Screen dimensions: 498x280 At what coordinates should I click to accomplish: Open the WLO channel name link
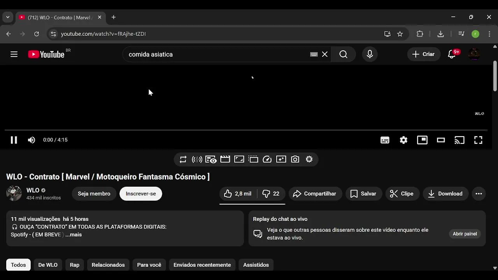33,191
